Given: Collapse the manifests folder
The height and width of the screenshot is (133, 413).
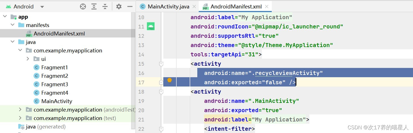Looking at the screenshot, I should [12, 25].
